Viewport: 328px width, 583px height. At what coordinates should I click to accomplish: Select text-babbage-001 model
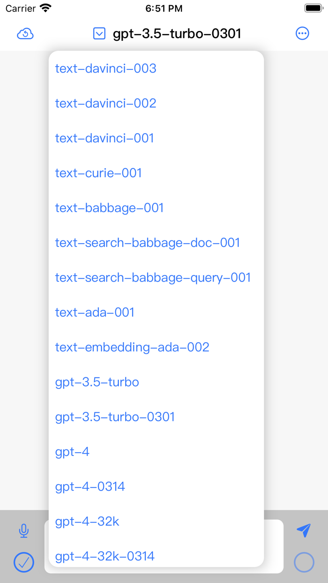coord(109,208)
